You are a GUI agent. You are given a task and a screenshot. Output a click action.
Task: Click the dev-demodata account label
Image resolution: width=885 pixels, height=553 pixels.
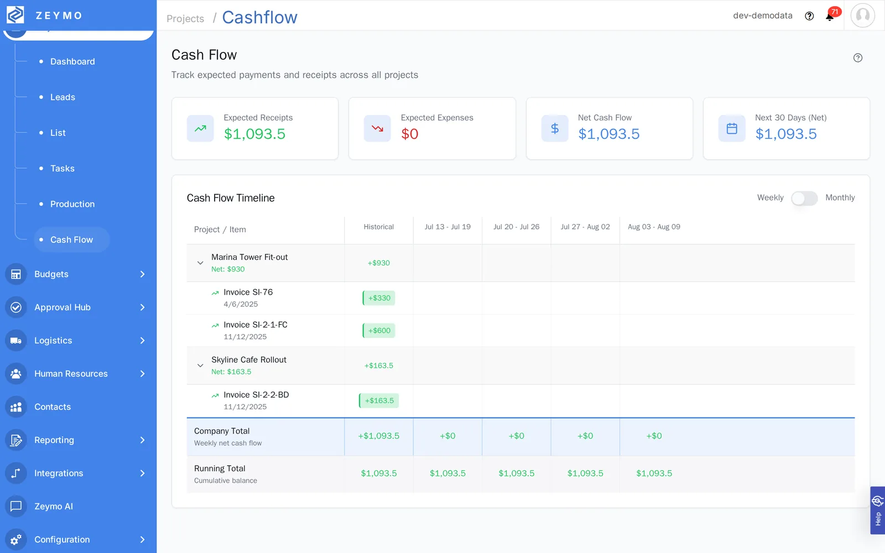pos(763,15)
